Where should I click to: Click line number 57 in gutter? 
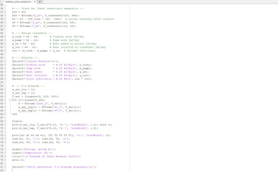pos(2,83)
